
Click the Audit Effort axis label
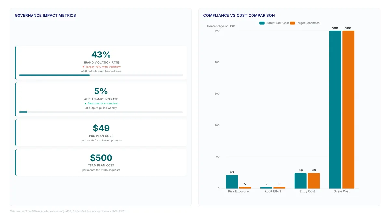click(x=273, y=191)
